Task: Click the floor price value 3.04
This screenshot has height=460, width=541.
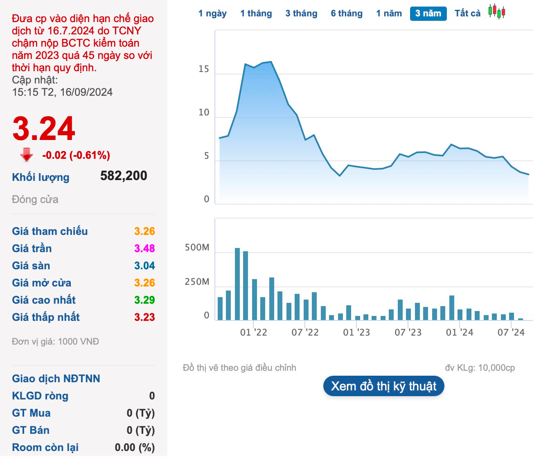Action: tap(144, 266)
